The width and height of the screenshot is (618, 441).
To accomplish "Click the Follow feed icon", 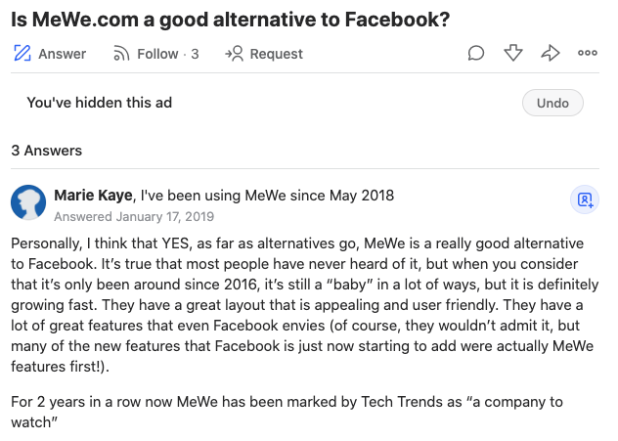I will pos(121,53).
